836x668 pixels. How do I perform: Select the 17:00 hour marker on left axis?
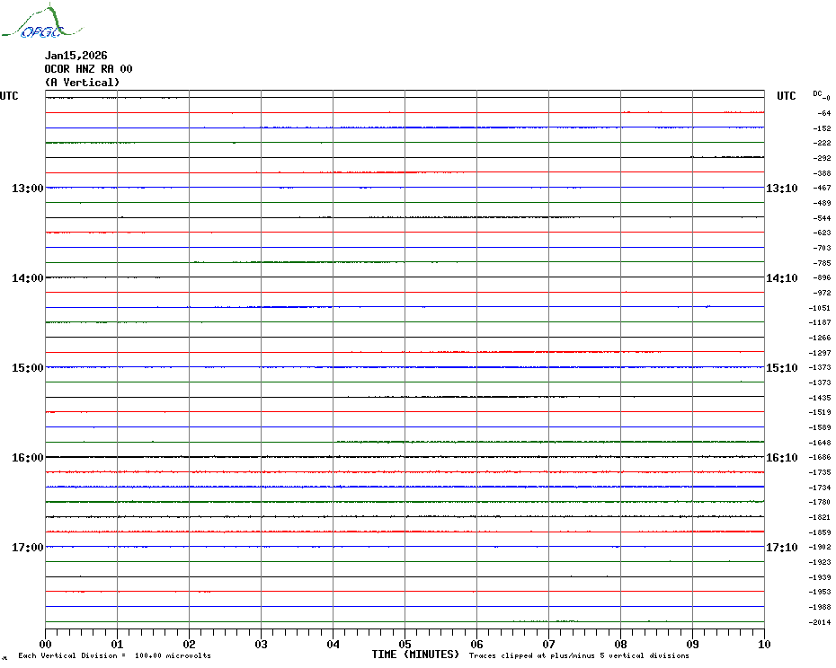click(x=27, y=547)
